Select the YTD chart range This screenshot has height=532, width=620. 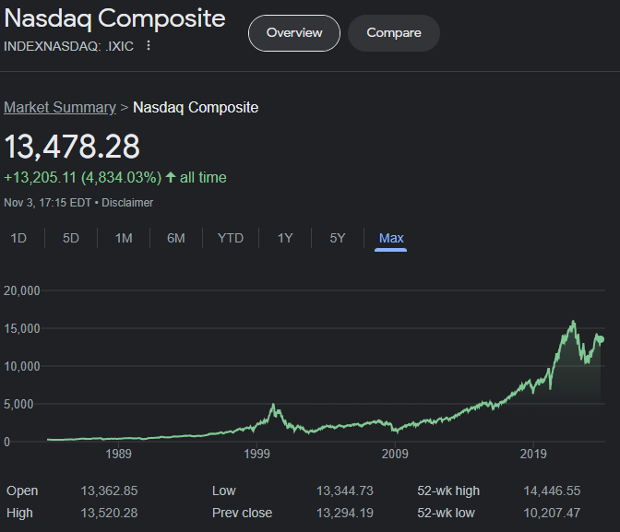tap(231, 238)
